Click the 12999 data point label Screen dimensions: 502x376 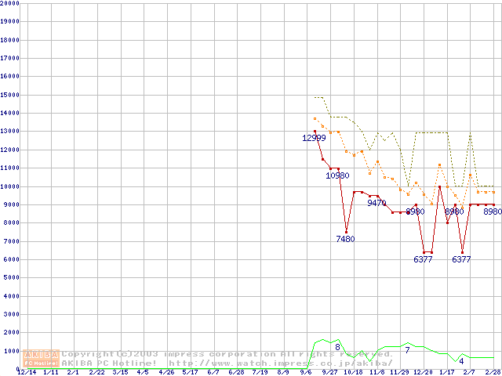pyautogui.click(x=314, y=138)
